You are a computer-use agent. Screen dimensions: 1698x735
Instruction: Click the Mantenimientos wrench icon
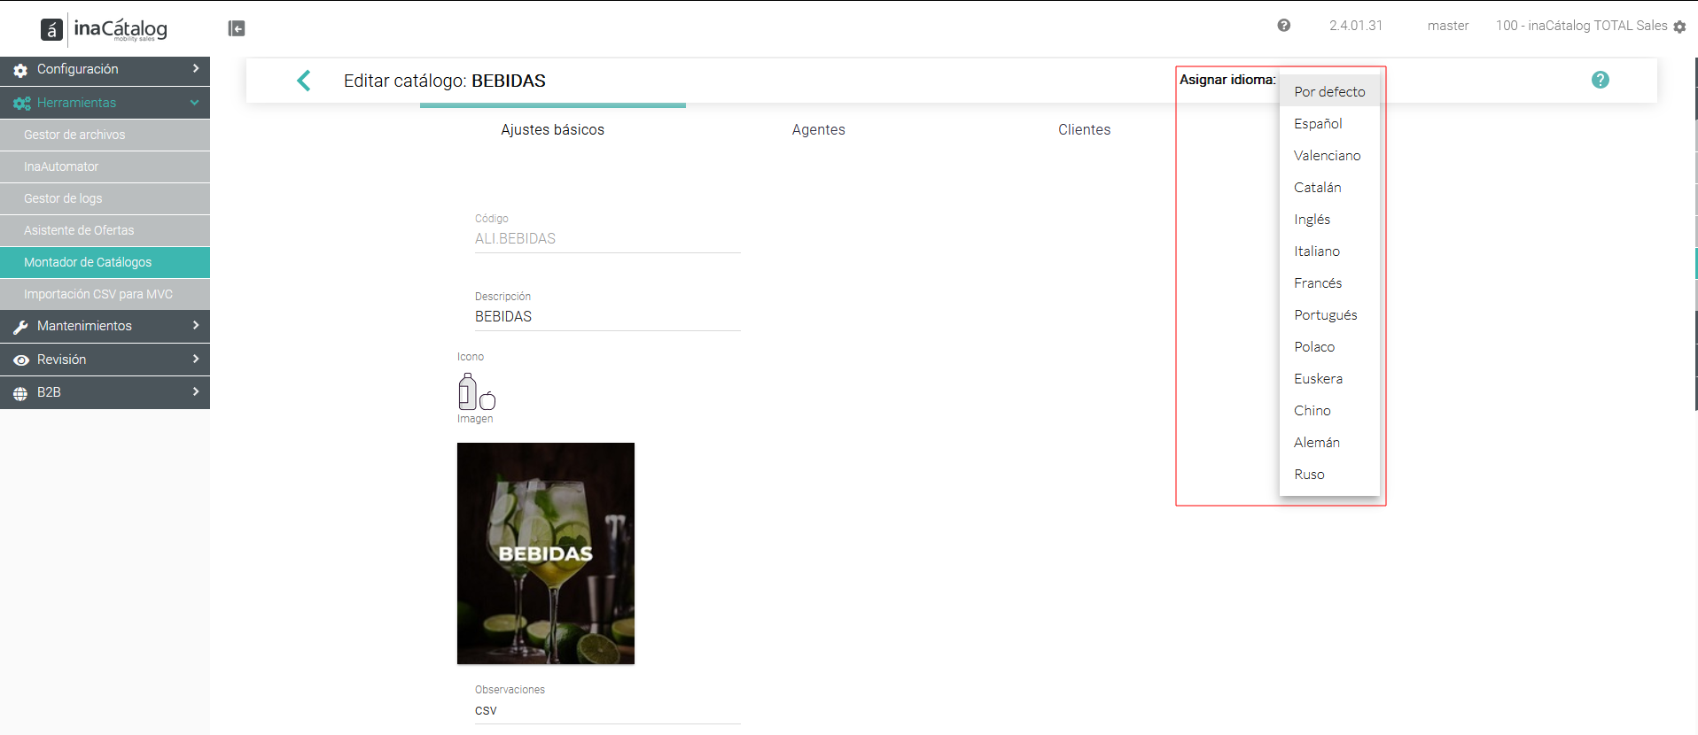[x=20, y=327]
